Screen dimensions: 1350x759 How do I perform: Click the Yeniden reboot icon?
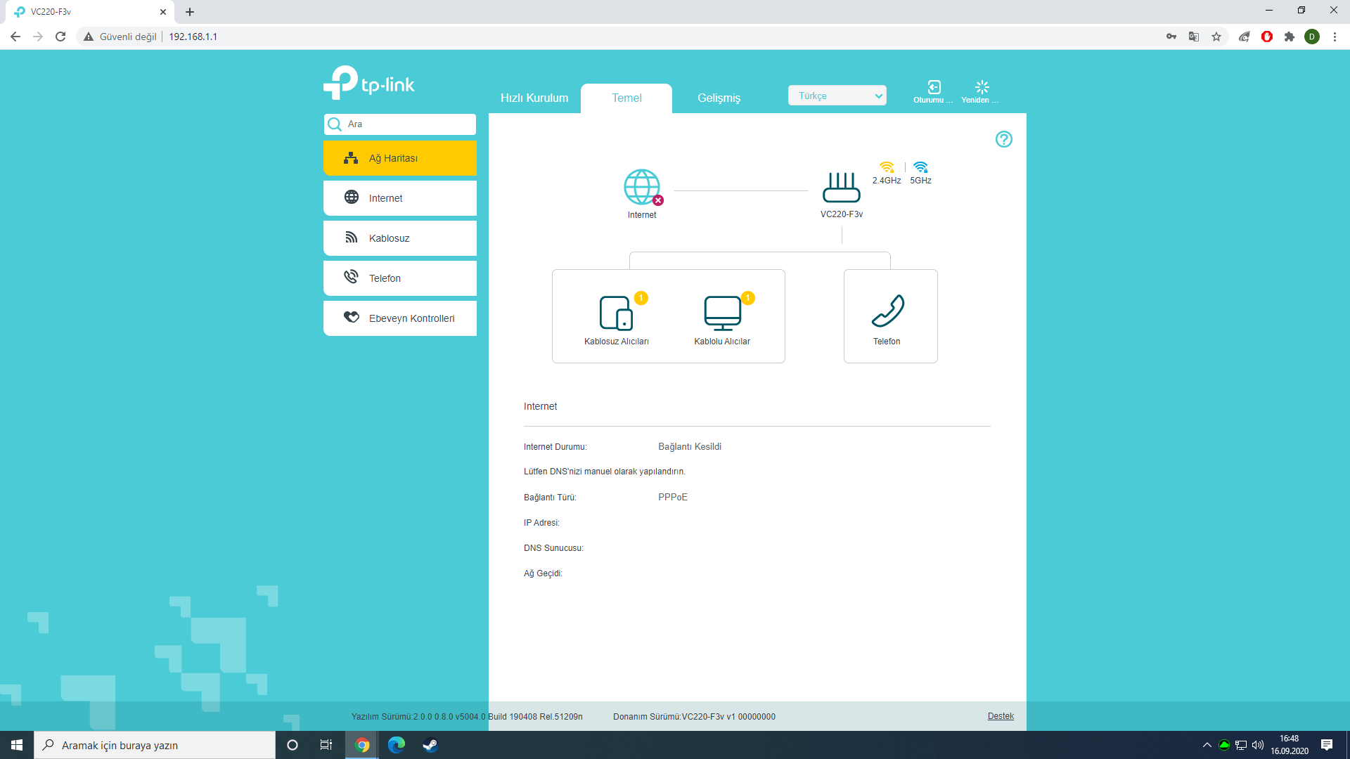click(982, 87)
